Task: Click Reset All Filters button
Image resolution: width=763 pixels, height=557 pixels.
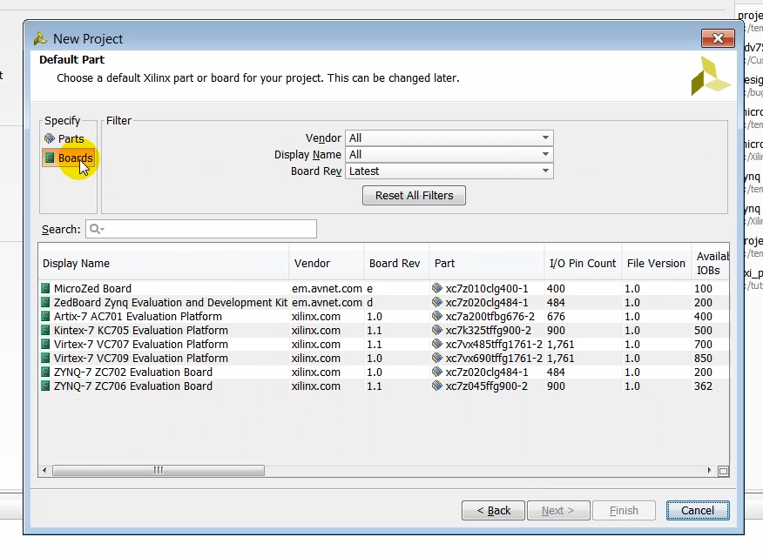Action: (414, 196)
